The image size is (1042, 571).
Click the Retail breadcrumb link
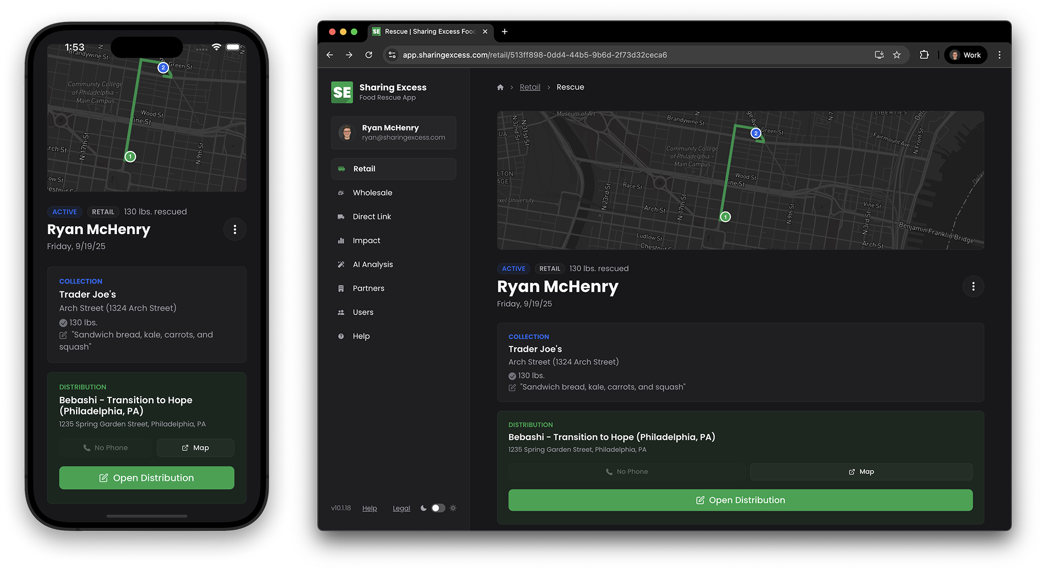coord(530,87)
